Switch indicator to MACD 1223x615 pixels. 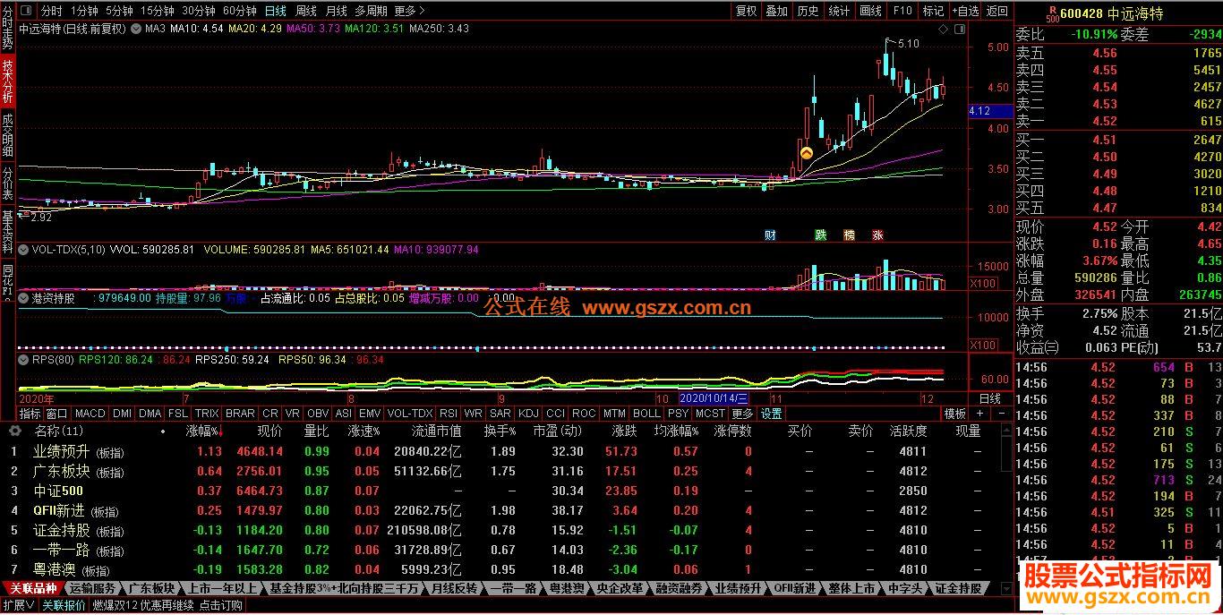[x=90, y=414]
